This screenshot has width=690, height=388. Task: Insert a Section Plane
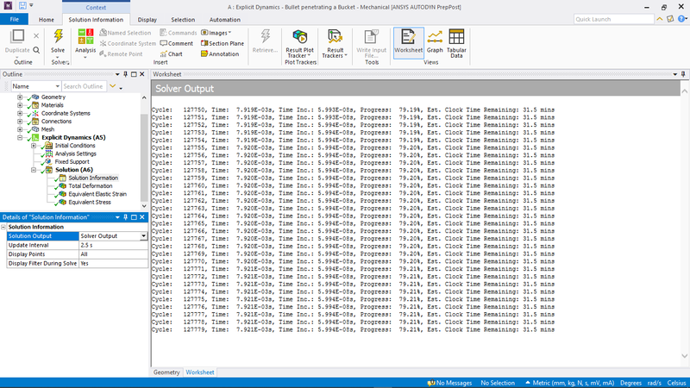(x=223, y=43)
